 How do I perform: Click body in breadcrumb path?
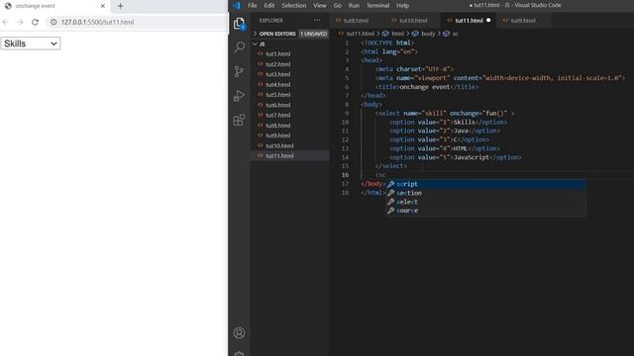coord(428,34)
